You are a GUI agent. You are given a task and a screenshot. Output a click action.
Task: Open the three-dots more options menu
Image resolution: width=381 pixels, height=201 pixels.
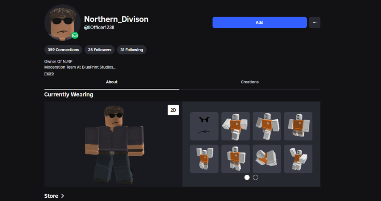point(314,23)
